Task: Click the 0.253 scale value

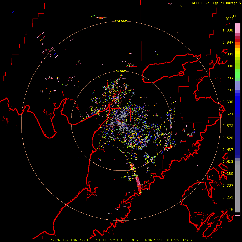Action: coord(228,197)
